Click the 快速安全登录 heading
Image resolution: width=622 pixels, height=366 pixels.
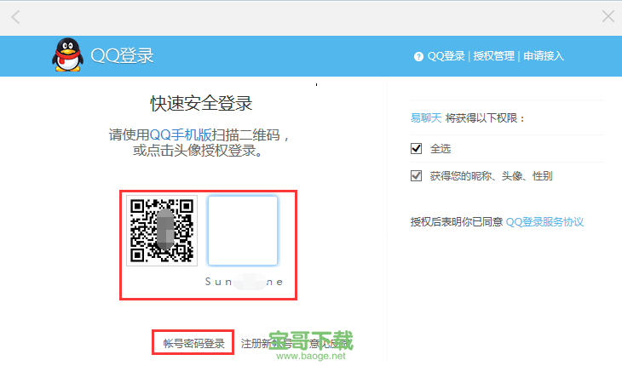201,104
